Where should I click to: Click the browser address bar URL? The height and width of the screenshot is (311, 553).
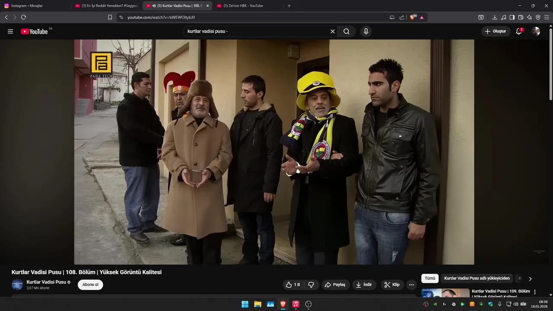coord(161,17)
